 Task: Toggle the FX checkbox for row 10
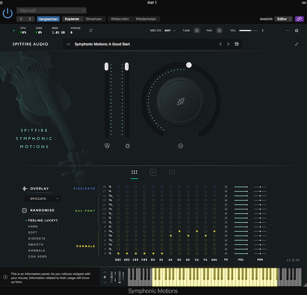(x=226, y=222)
